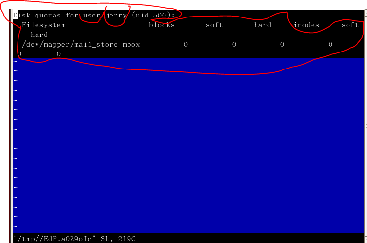This screenshot has height=243, width=367.
Task: Click the "soft" heading following inodes
Action: click(350, 25)
